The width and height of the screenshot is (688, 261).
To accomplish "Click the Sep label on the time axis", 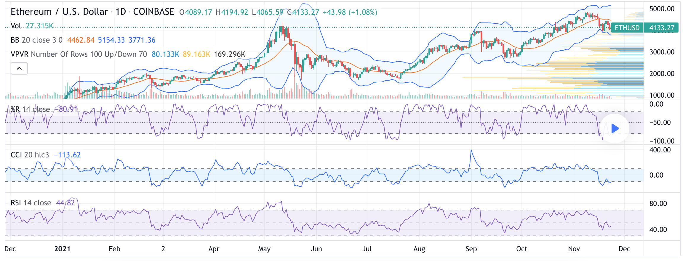I will 471,249.
